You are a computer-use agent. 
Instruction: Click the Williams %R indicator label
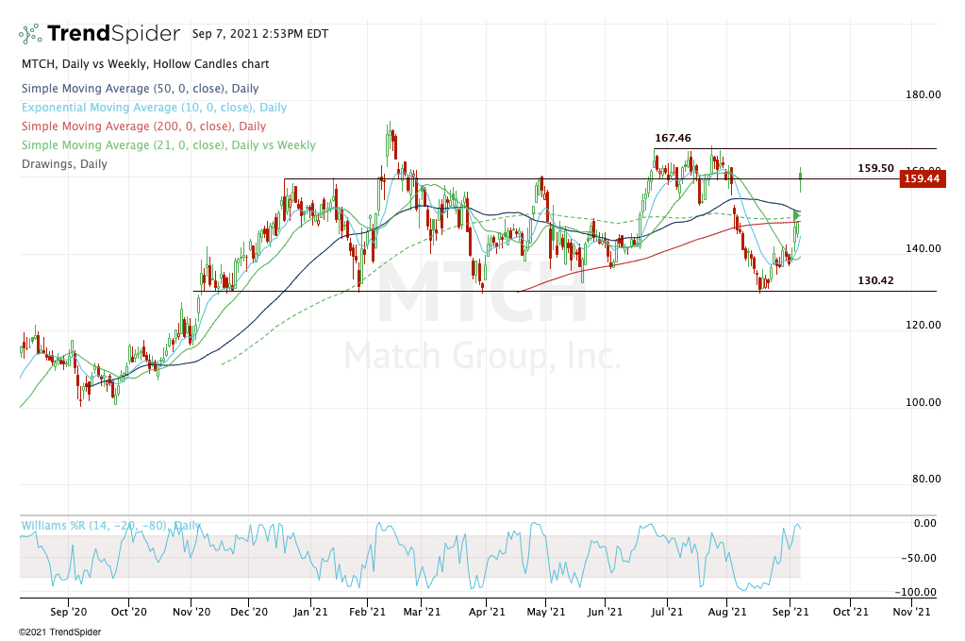click(x=111, y=525)
